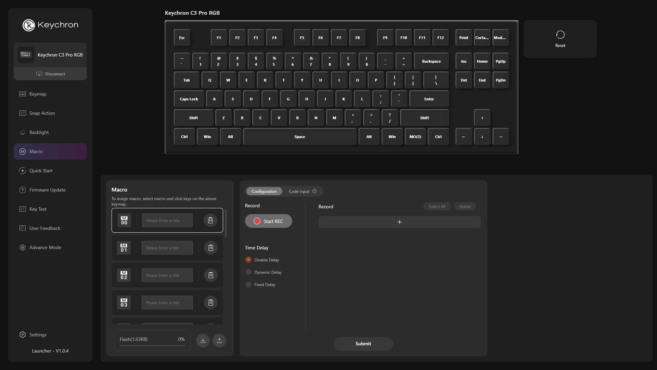Add a record step with plus button
Image resolution: width=657 pixels, height=370 pixels.
click(x=399, y=222)
